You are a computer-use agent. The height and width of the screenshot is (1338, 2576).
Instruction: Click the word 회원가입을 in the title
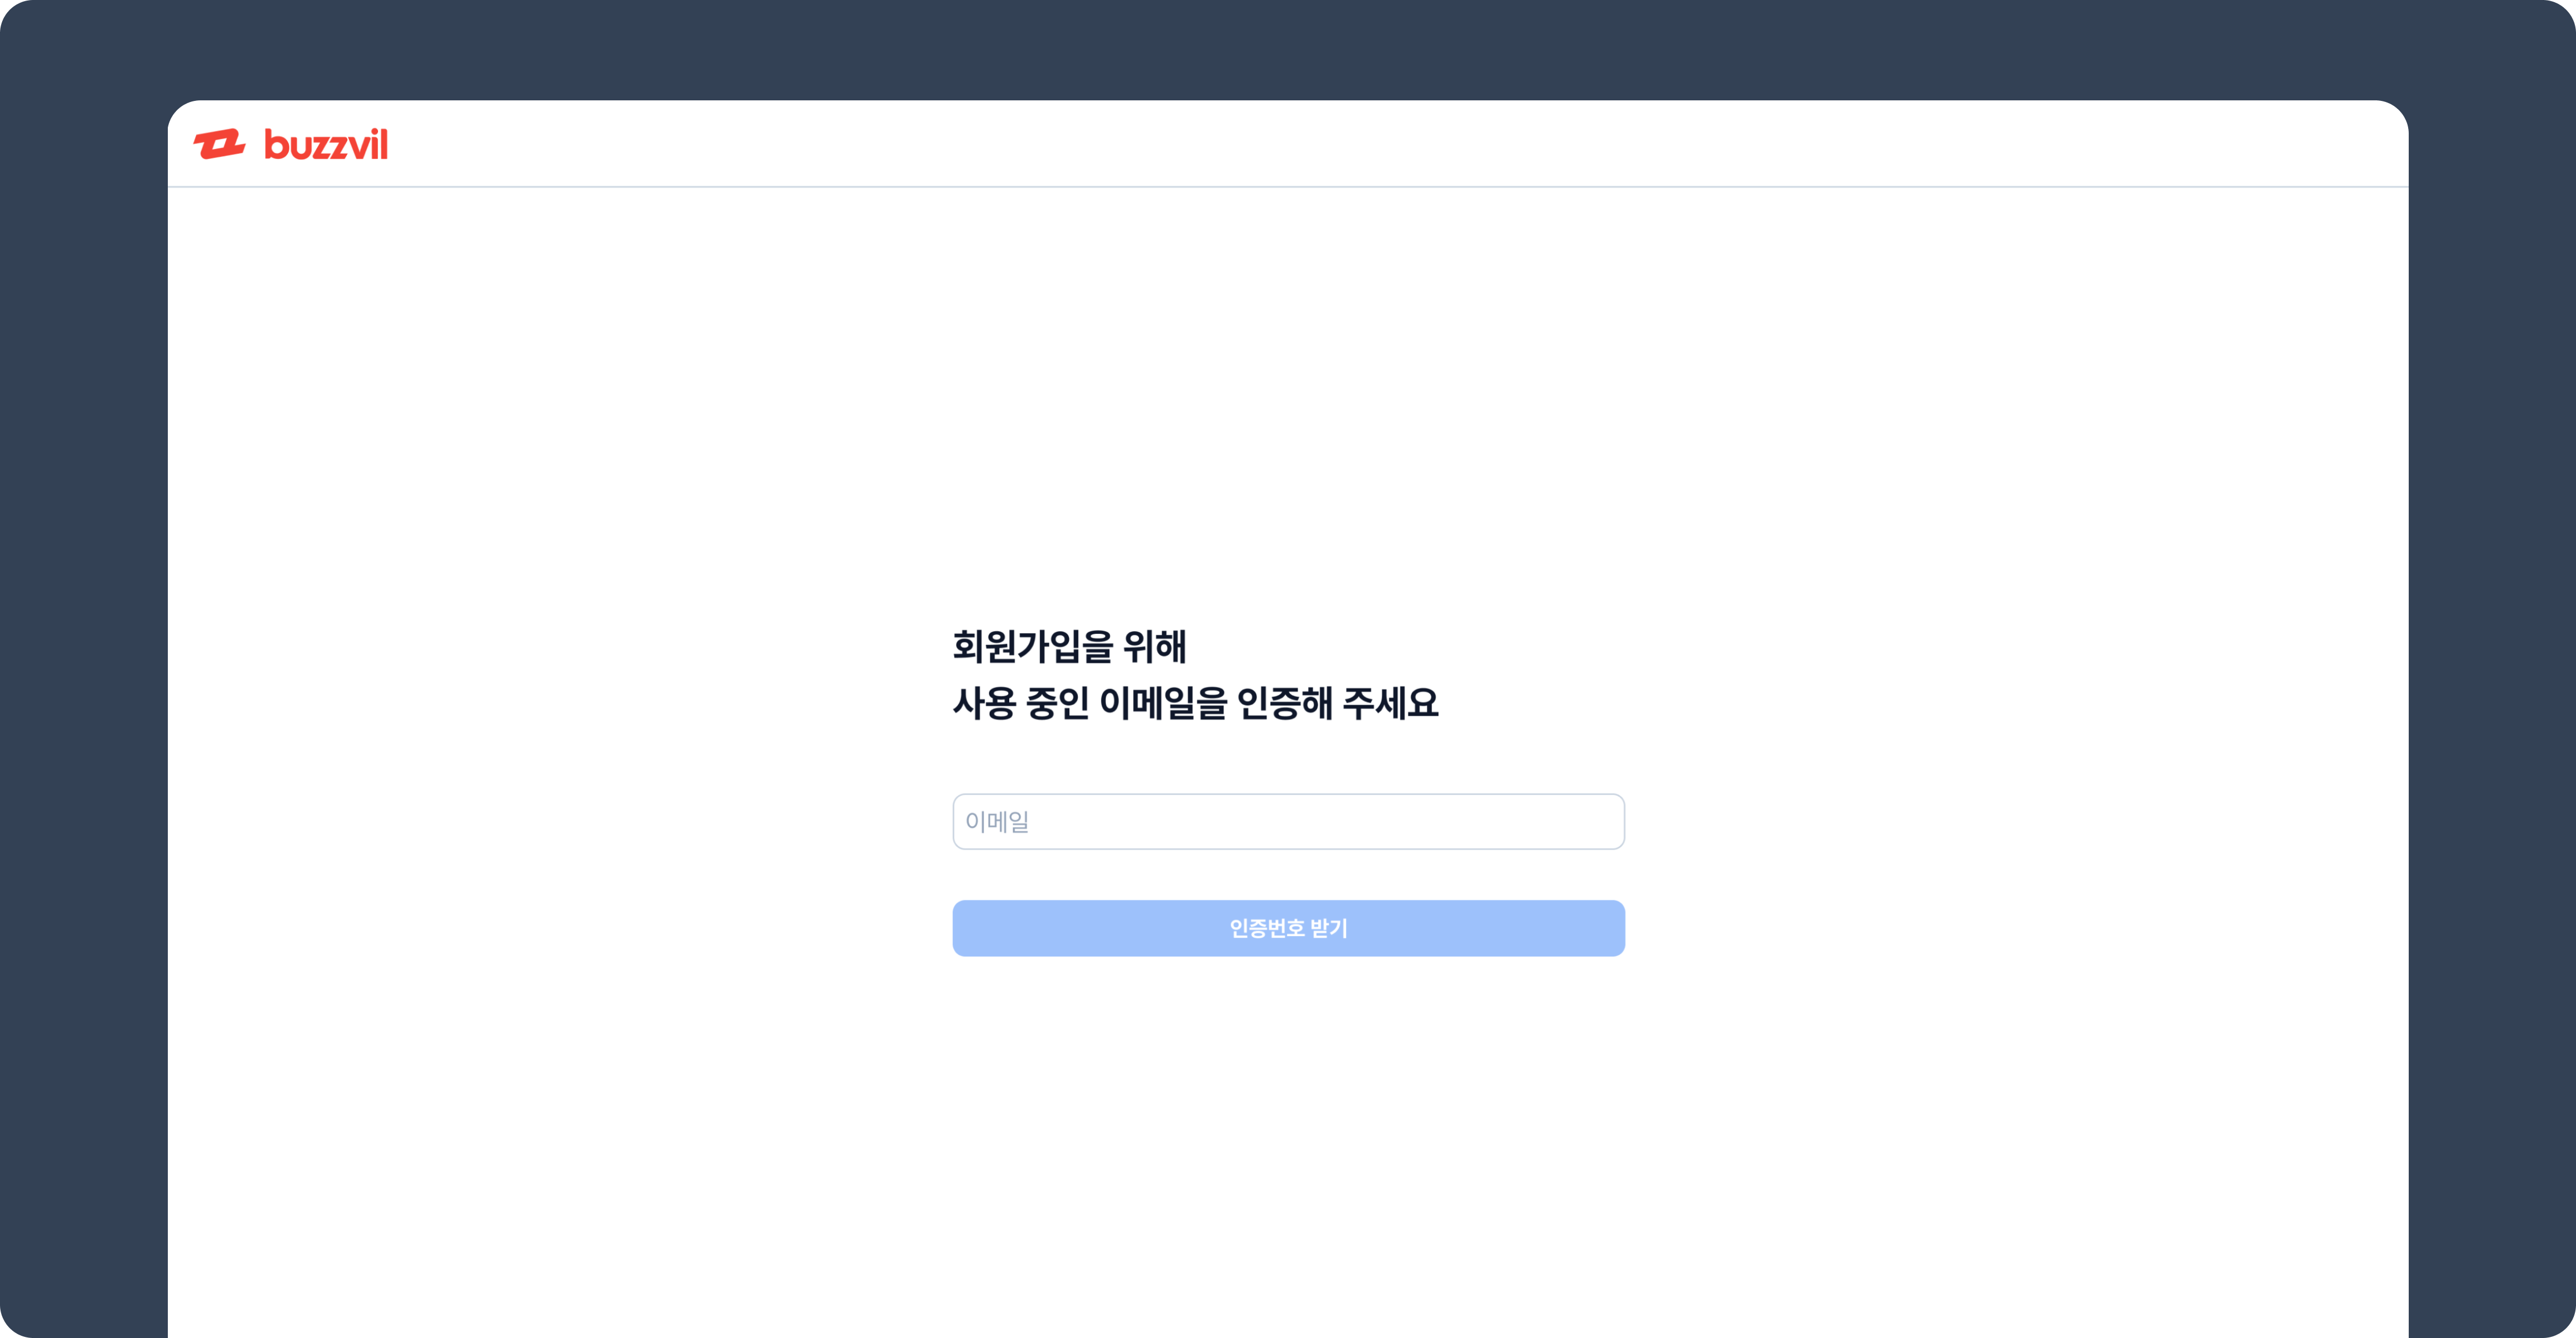(1033, 646)
